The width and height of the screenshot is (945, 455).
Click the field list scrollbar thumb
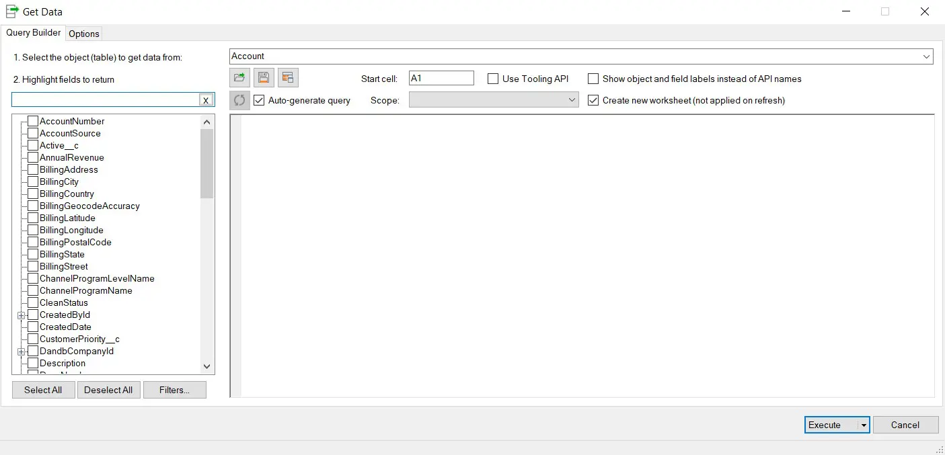206,163
